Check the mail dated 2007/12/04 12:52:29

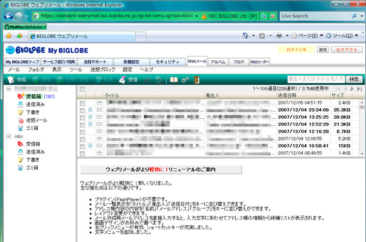point(82,125)
